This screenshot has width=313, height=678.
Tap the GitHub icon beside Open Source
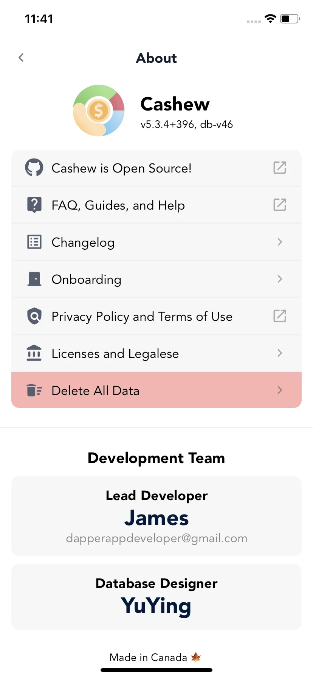pyautogui.click(x=34, y=168)
